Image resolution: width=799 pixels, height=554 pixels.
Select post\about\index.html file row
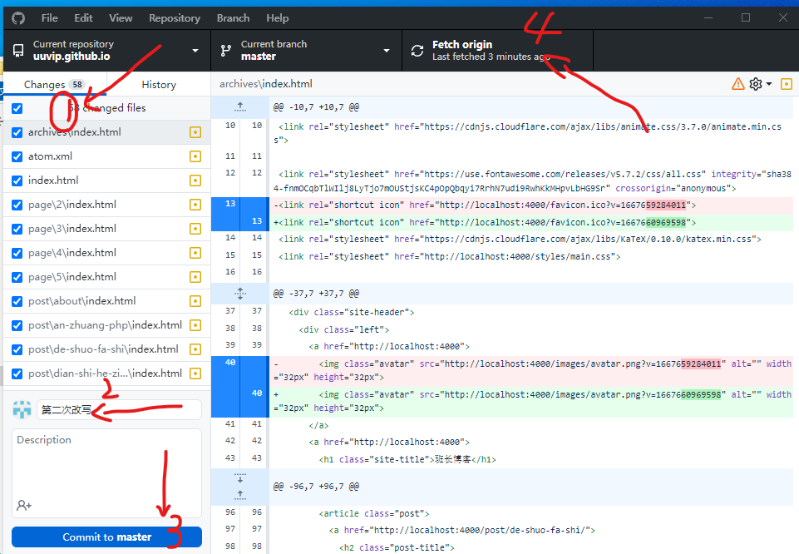coord(107,301)
